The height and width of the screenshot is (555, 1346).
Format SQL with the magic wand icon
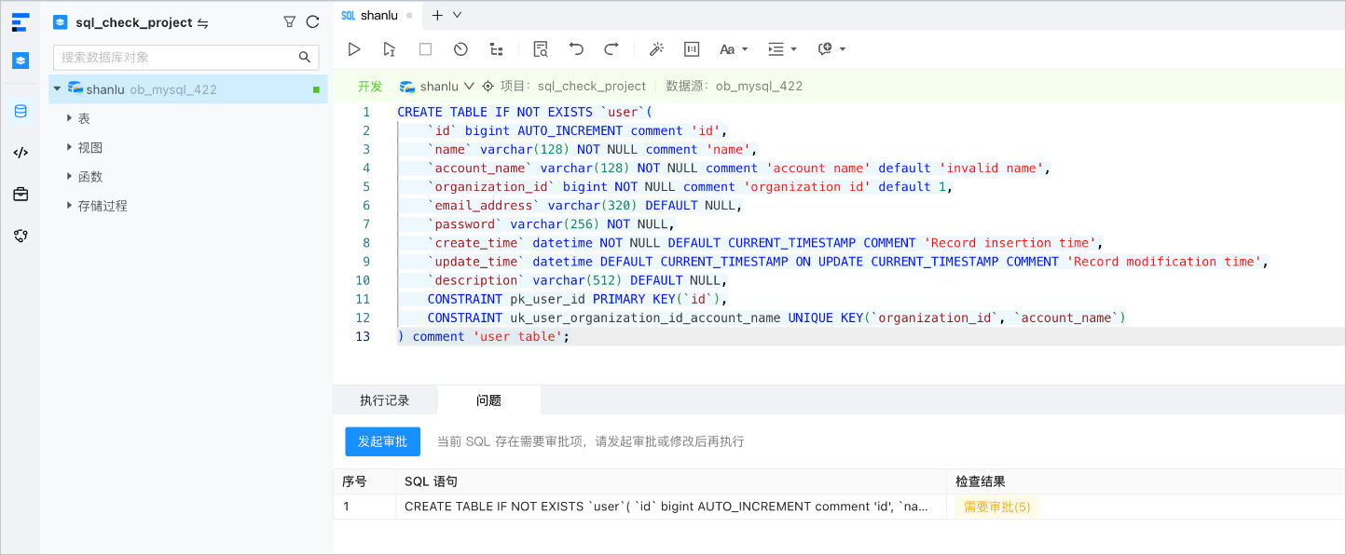656,48
